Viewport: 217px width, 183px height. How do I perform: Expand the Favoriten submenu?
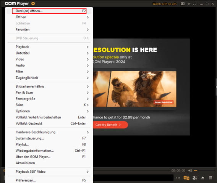49,29
